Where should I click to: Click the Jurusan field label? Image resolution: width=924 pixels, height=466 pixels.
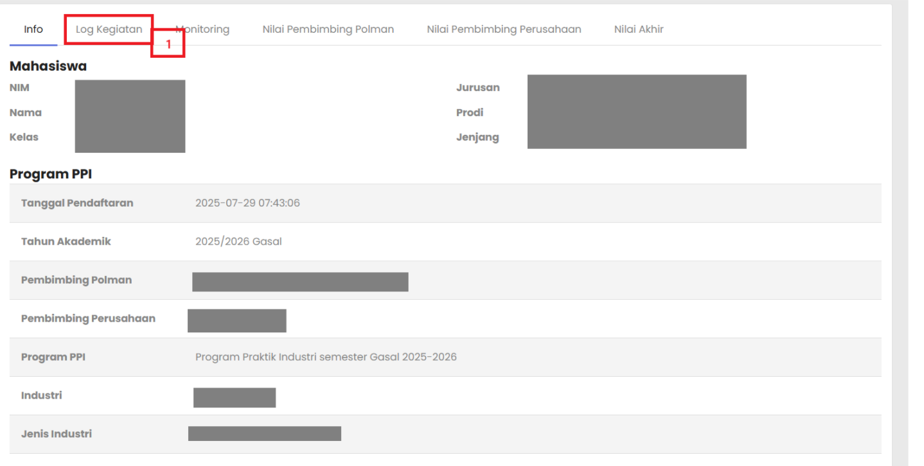tap(477, 88)
